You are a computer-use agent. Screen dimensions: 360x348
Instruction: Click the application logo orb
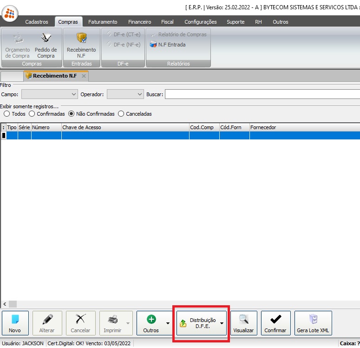pos(10,13)
